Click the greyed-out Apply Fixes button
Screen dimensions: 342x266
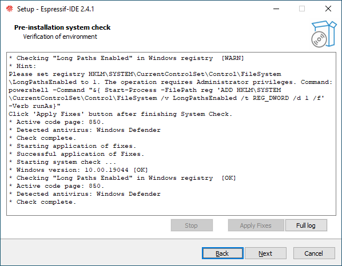tap(256, 225)
